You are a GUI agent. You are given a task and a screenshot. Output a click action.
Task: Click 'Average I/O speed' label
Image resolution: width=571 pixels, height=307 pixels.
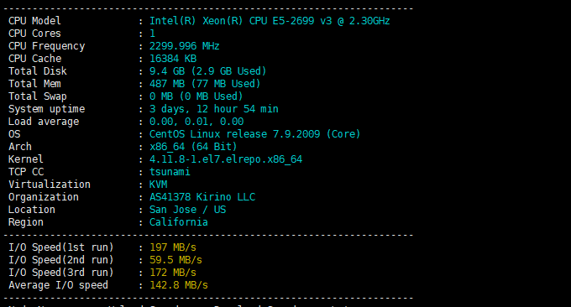(58, 285)
